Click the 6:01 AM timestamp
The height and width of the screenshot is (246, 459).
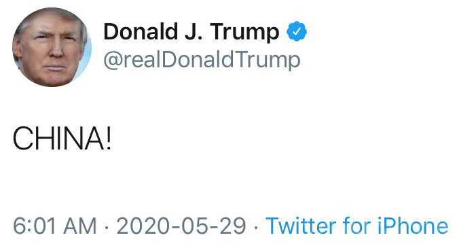tap(55, 226)
